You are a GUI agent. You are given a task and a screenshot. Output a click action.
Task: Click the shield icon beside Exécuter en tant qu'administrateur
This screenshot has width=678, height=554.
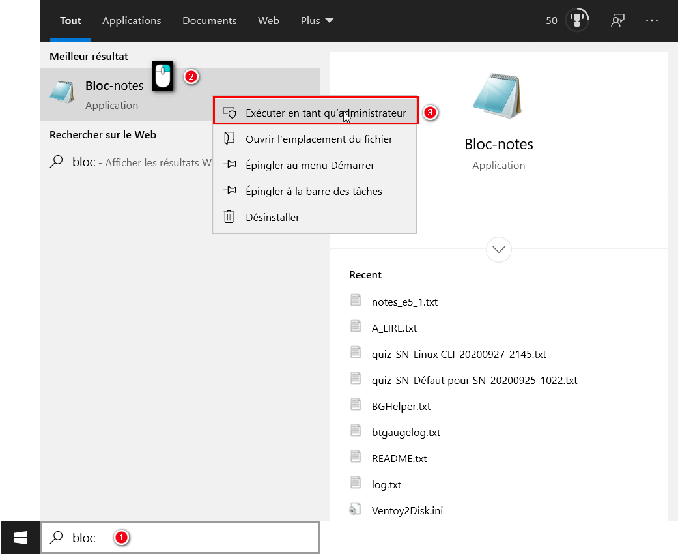click(229, 113)
